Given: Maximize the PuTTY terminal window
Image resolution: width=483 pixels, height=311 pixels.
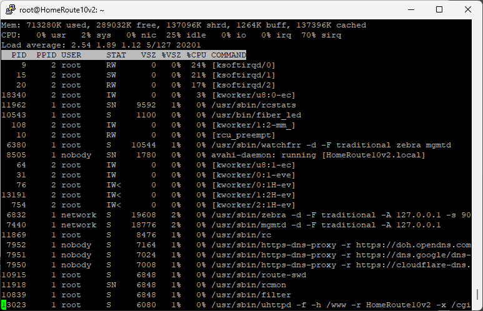Looking at the screenshot, I should point(439,9).
